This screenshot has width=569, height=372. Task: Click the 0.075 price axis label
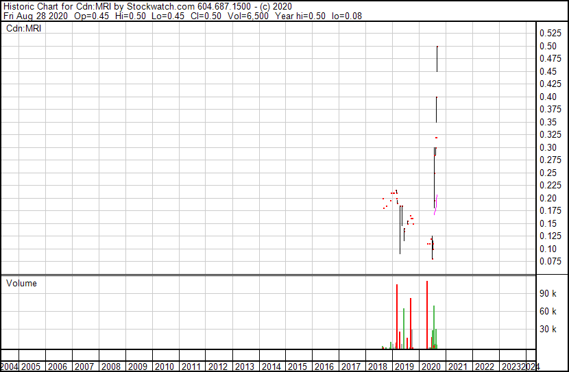click(550, 262)
